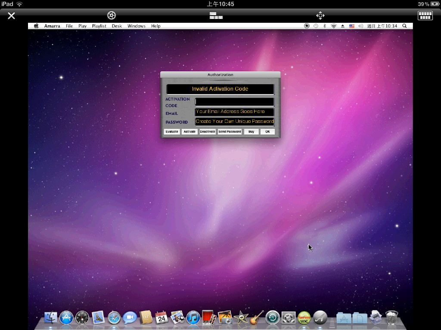This screenshot has width=441, height=330.
Task: Open Server VNC app from the Dock
Action: 304,318
